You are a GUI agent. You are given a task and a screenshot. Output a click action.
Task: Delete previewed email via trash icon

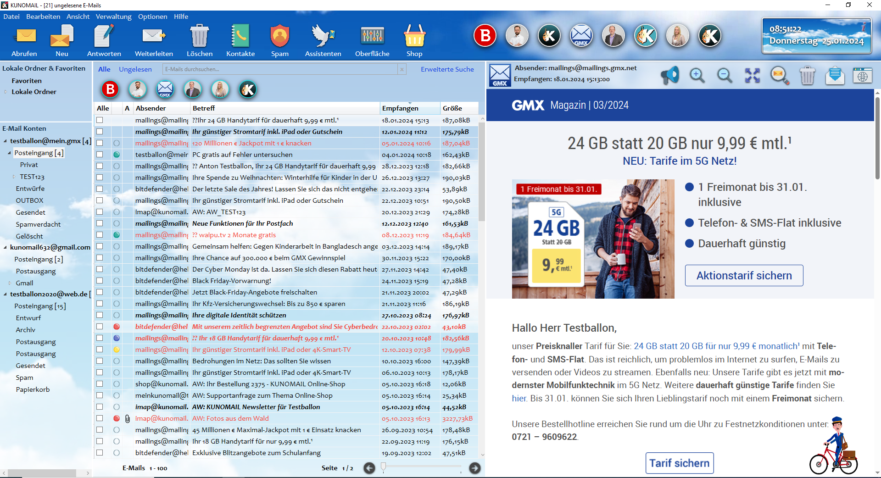[808, 75]
